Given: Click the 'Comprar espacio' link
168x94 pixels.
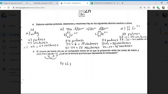Looking at the screenshot, I should pos(15,82).
